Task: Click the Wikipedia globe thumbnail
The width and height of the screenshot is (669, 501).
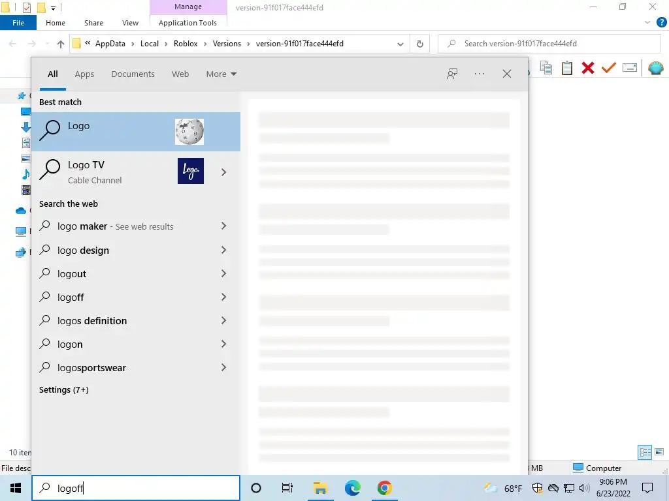Action: click(x=189, y=132)
